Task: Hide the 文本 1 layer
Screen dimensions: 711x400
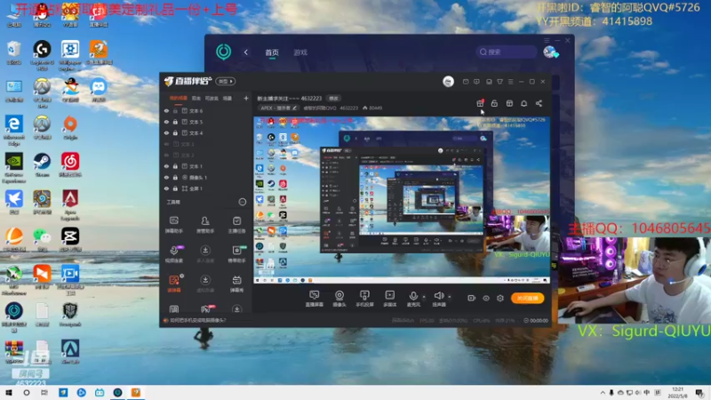Action: (x=166, y=166)
